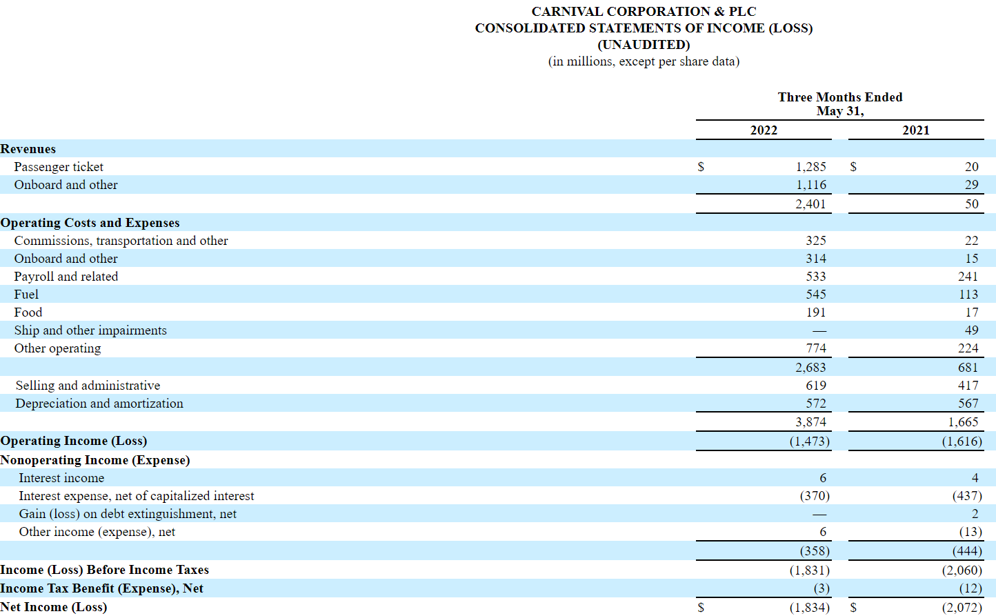Click total revenues 2021 value 50

[x=971, y=204]
